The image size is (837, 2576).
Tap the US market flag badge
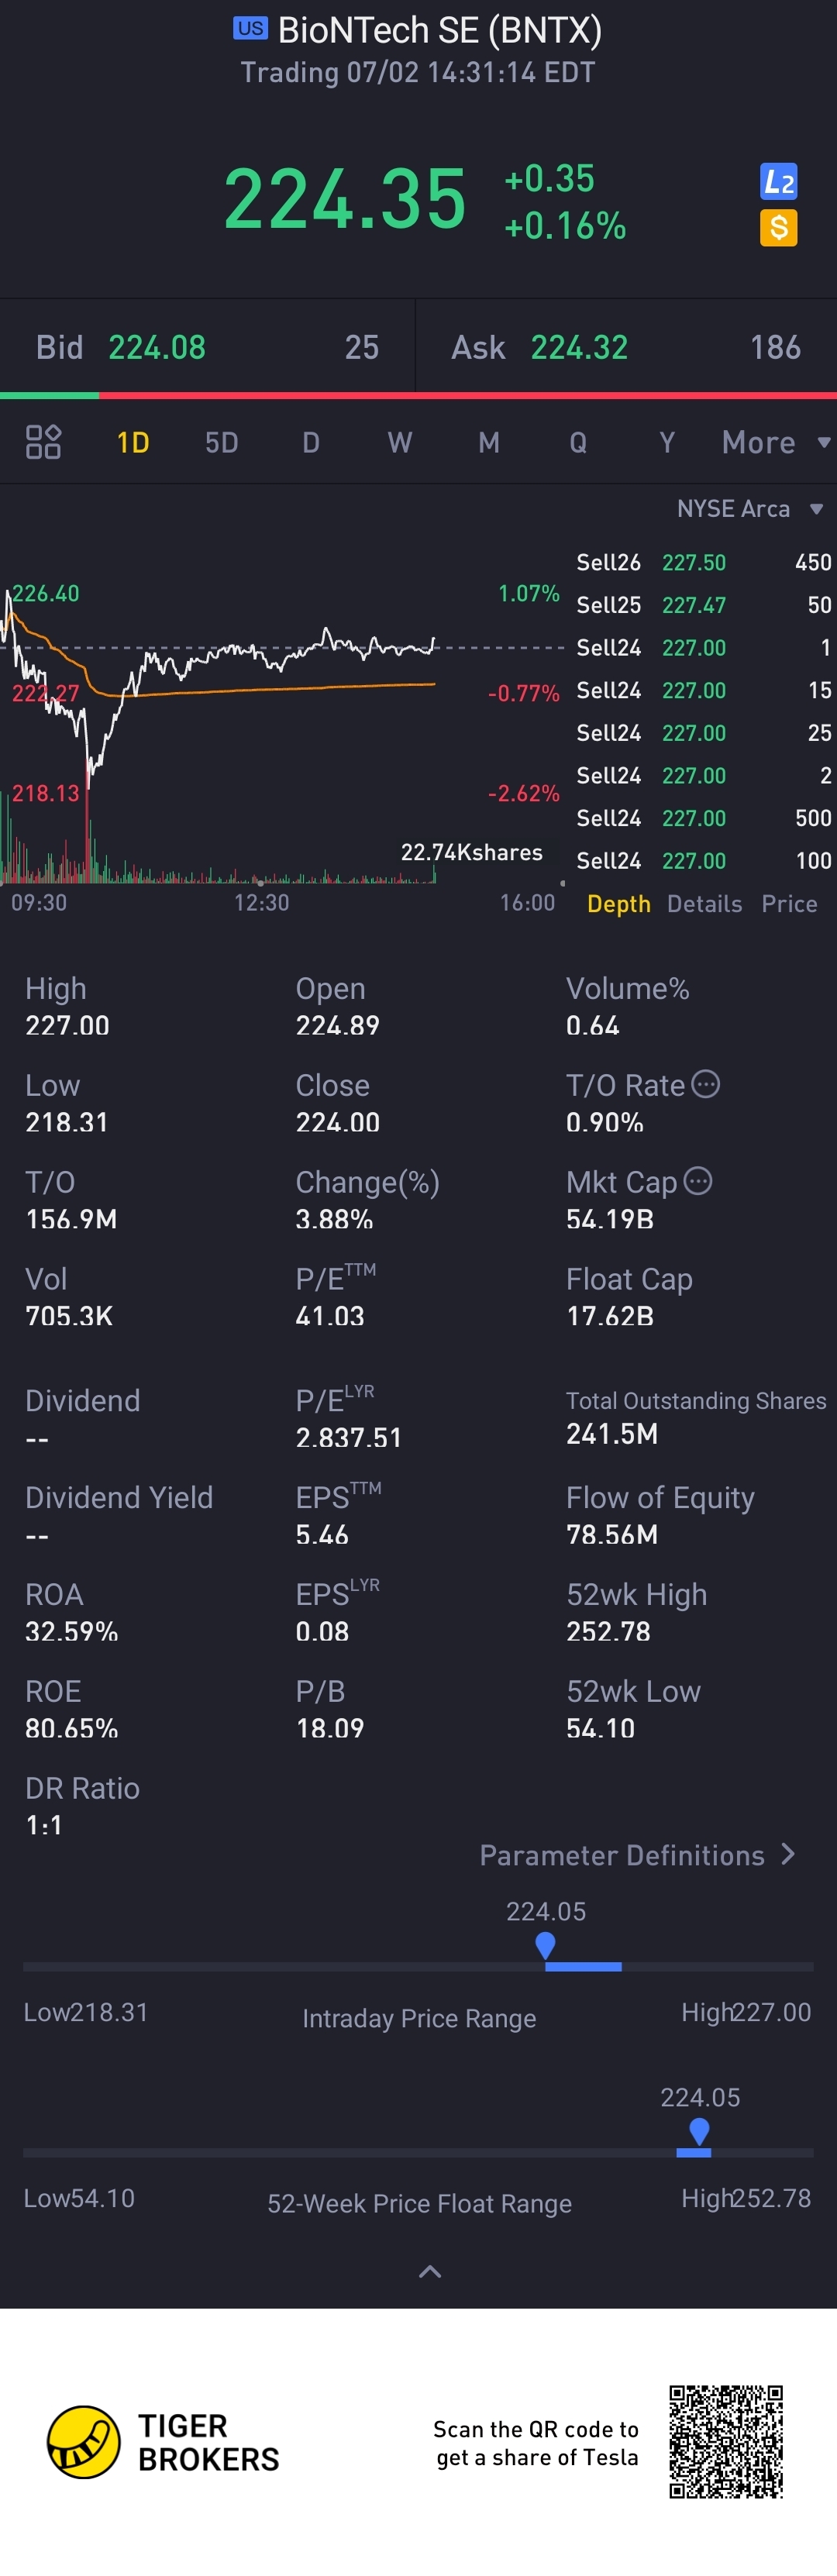(x=250, y=28)
